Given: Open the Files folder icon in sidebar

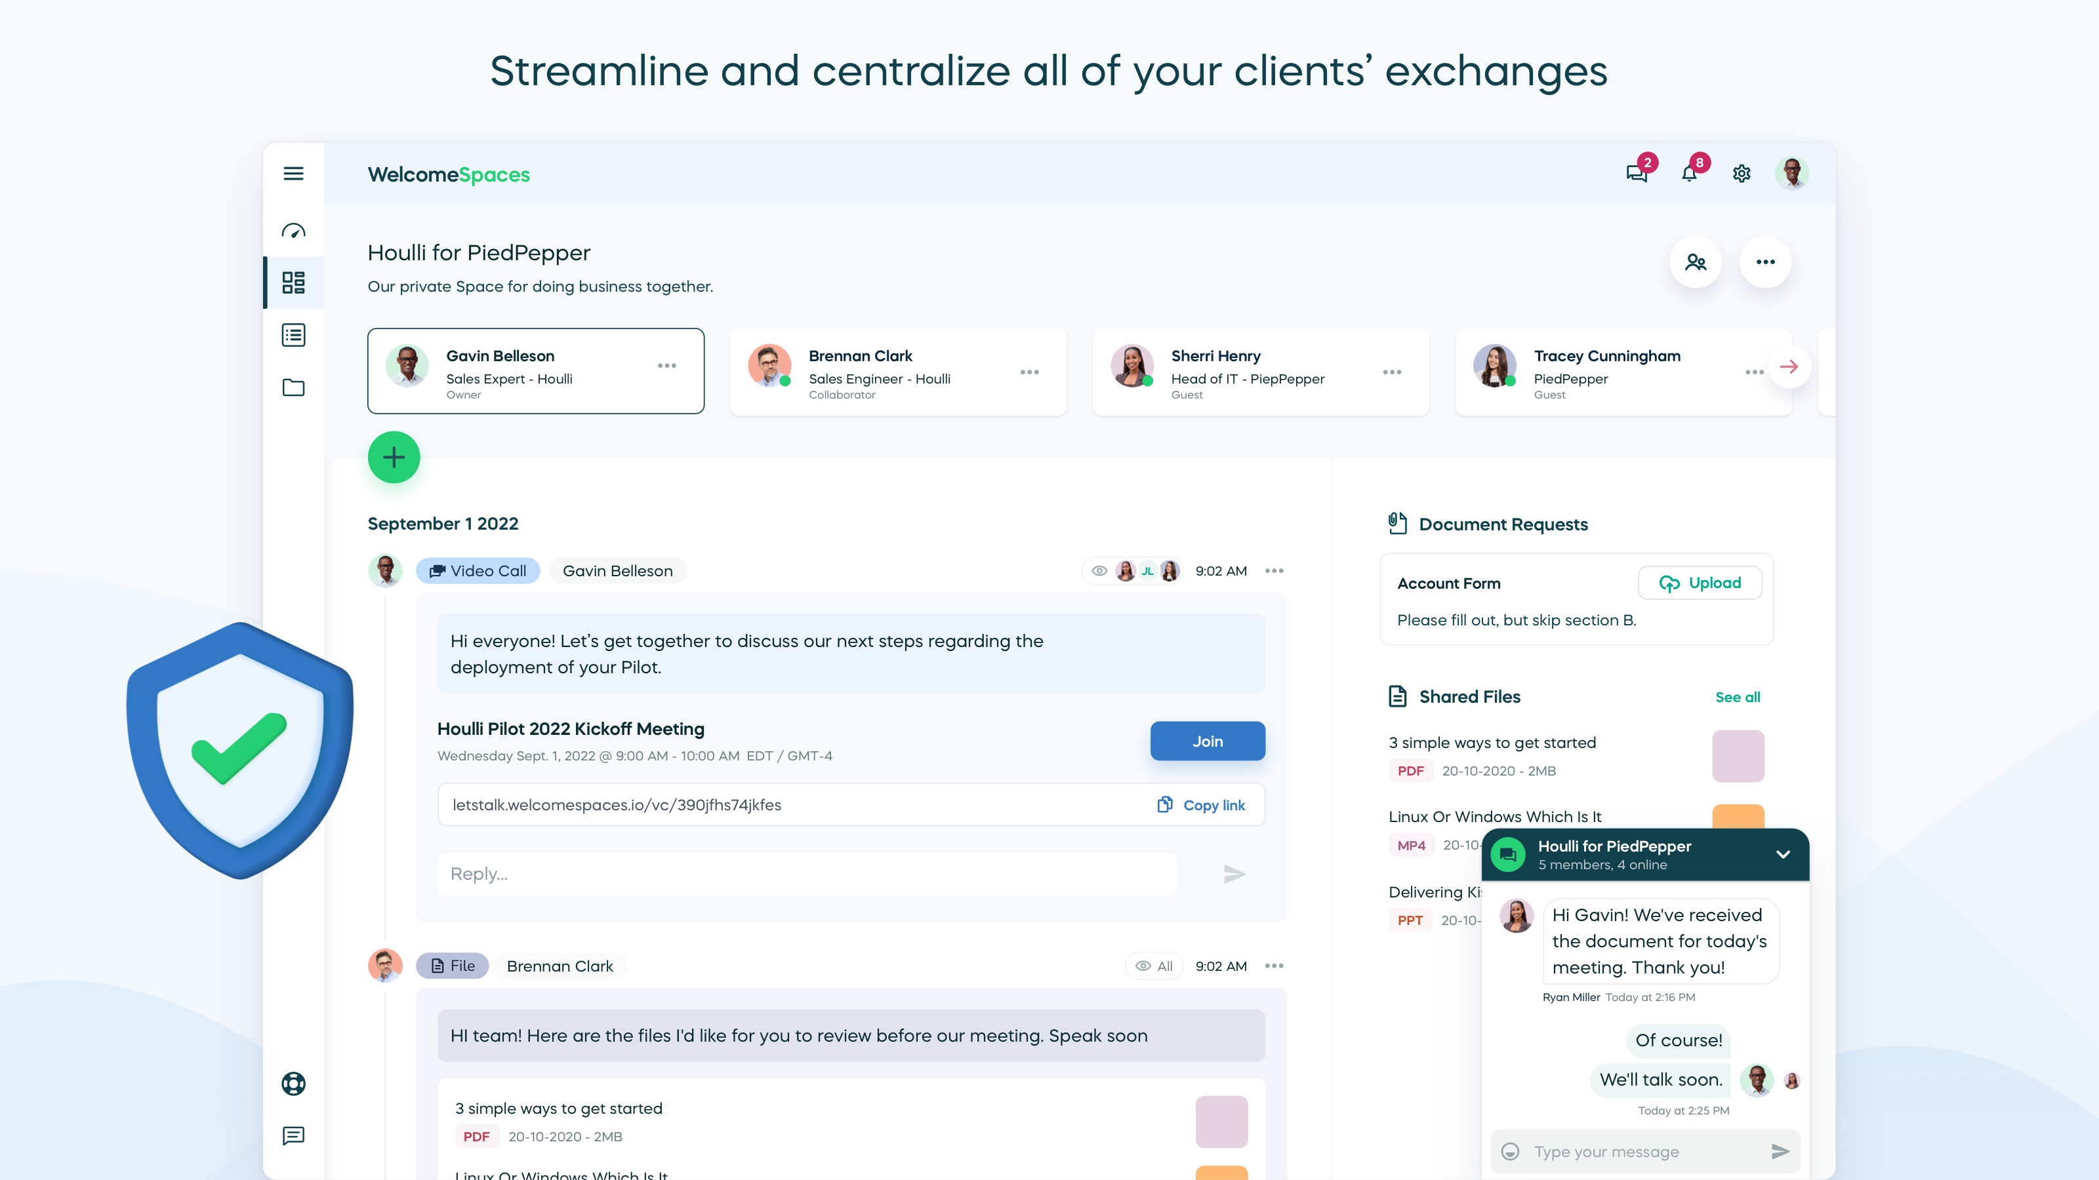Looking at the screenshot, I should coord(293,387).
